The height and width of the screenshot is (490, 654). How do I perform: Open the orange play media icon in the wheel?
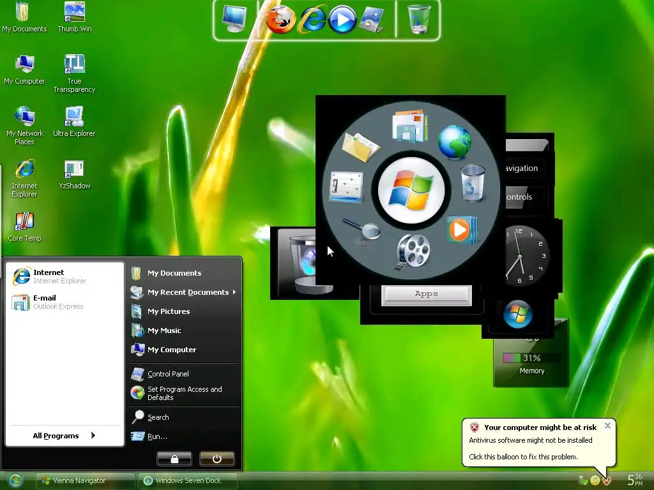coord(461,230)
